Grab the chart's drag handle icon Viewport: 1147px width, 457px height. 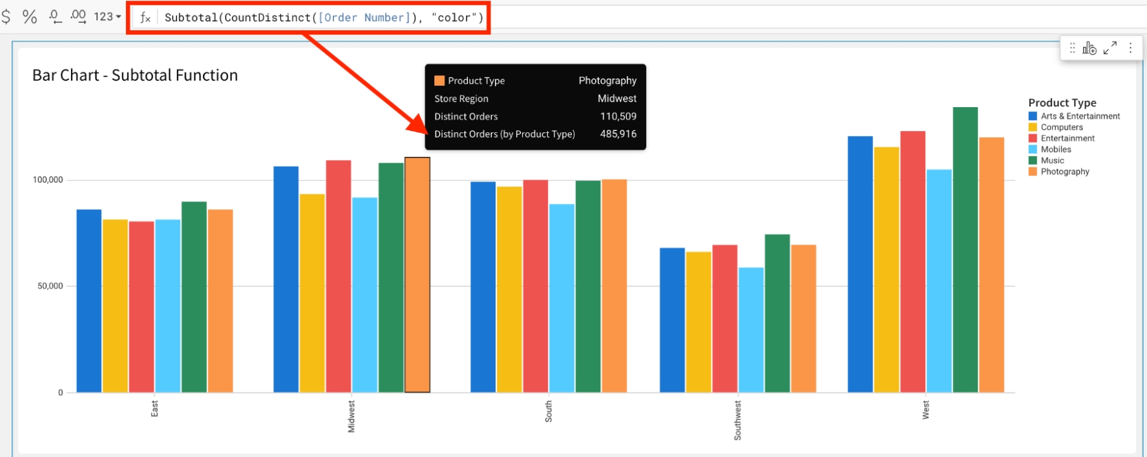[1072, 48]
